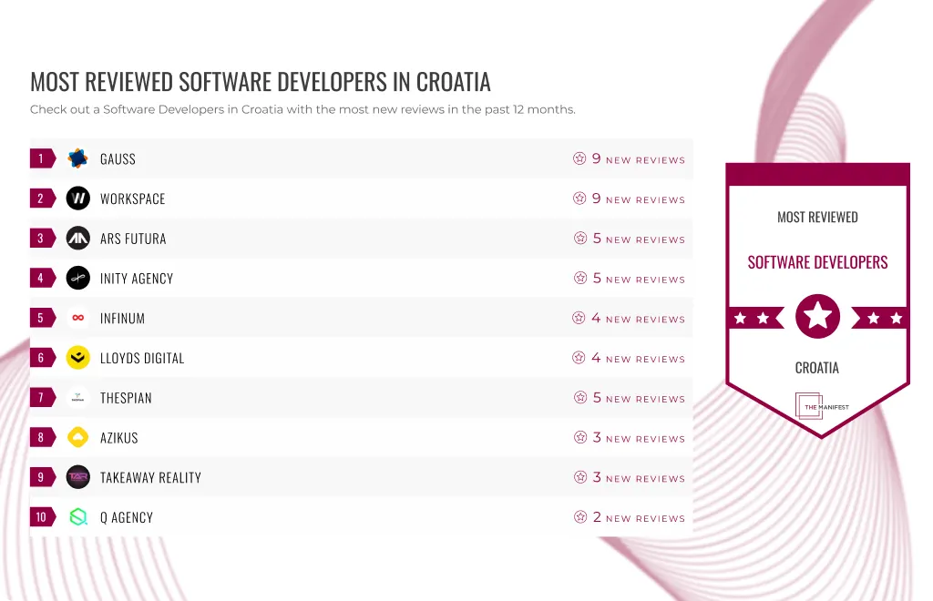Click the Takeaway Reality logo
This screenshot has width=933, height=601.
click(78, 477)
